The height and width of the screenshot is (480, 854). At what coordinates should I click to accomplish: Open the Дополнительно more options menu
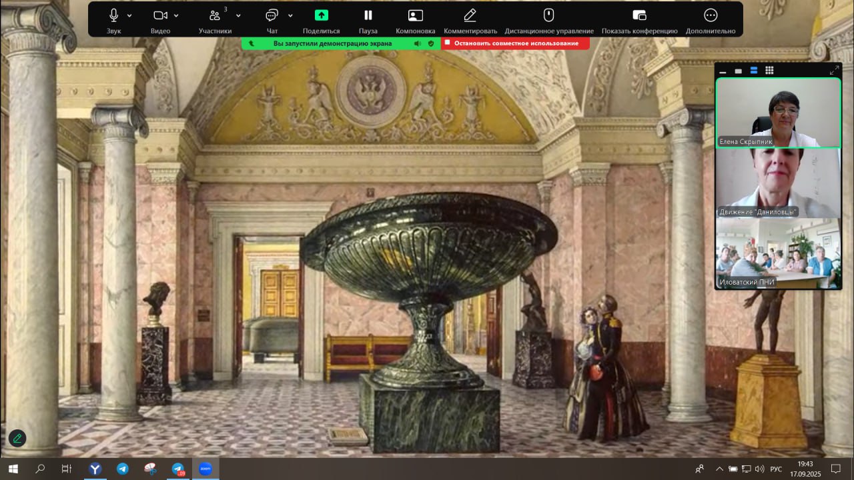pos(711,15)
